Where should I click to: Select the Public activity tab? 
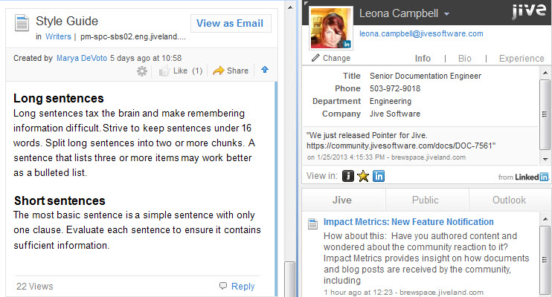tap(427, 200)
